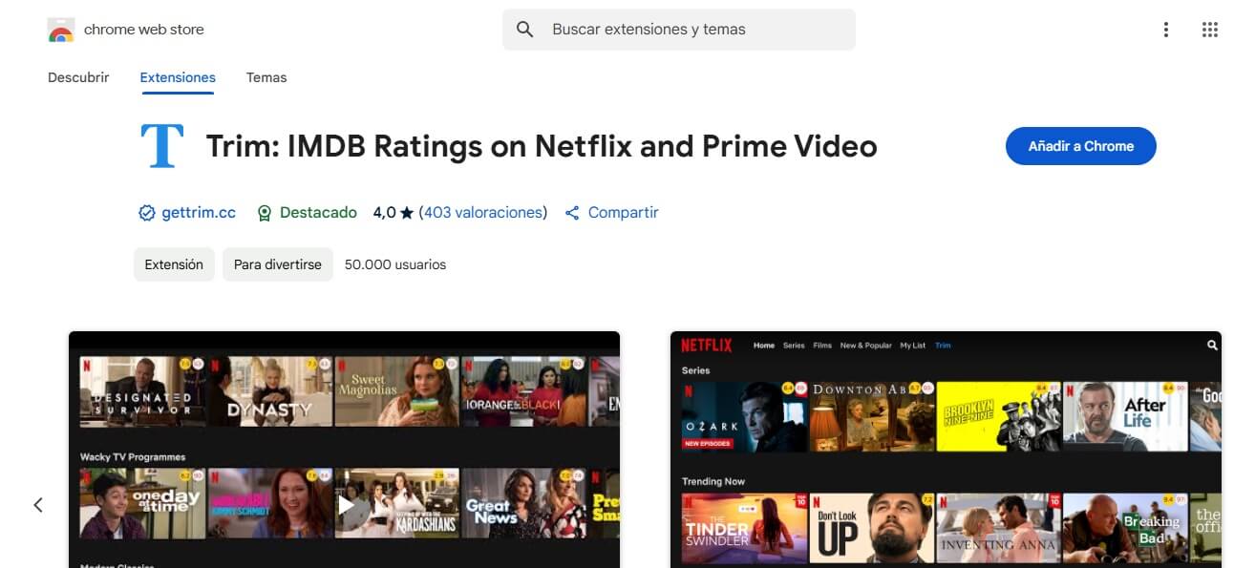Go to previous screenshot with left arrow
This screenshot has width=1234, height=568.
tap(38, 505)
